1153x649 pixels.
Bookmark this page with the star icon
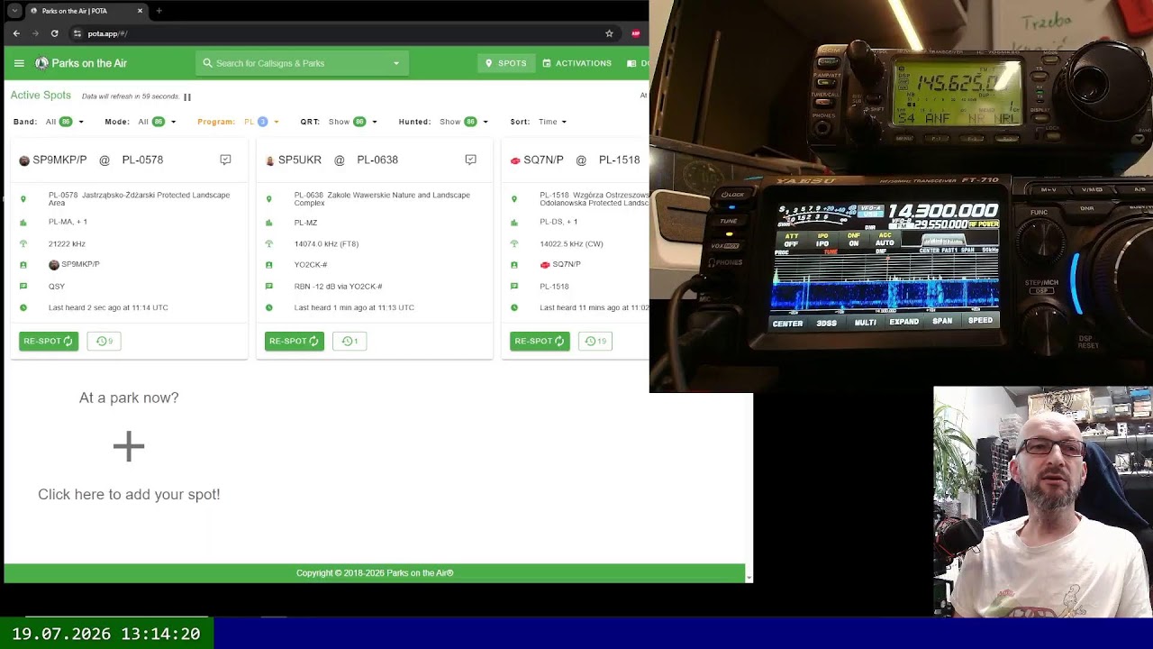pyautogui.click(x=609, y=33)
